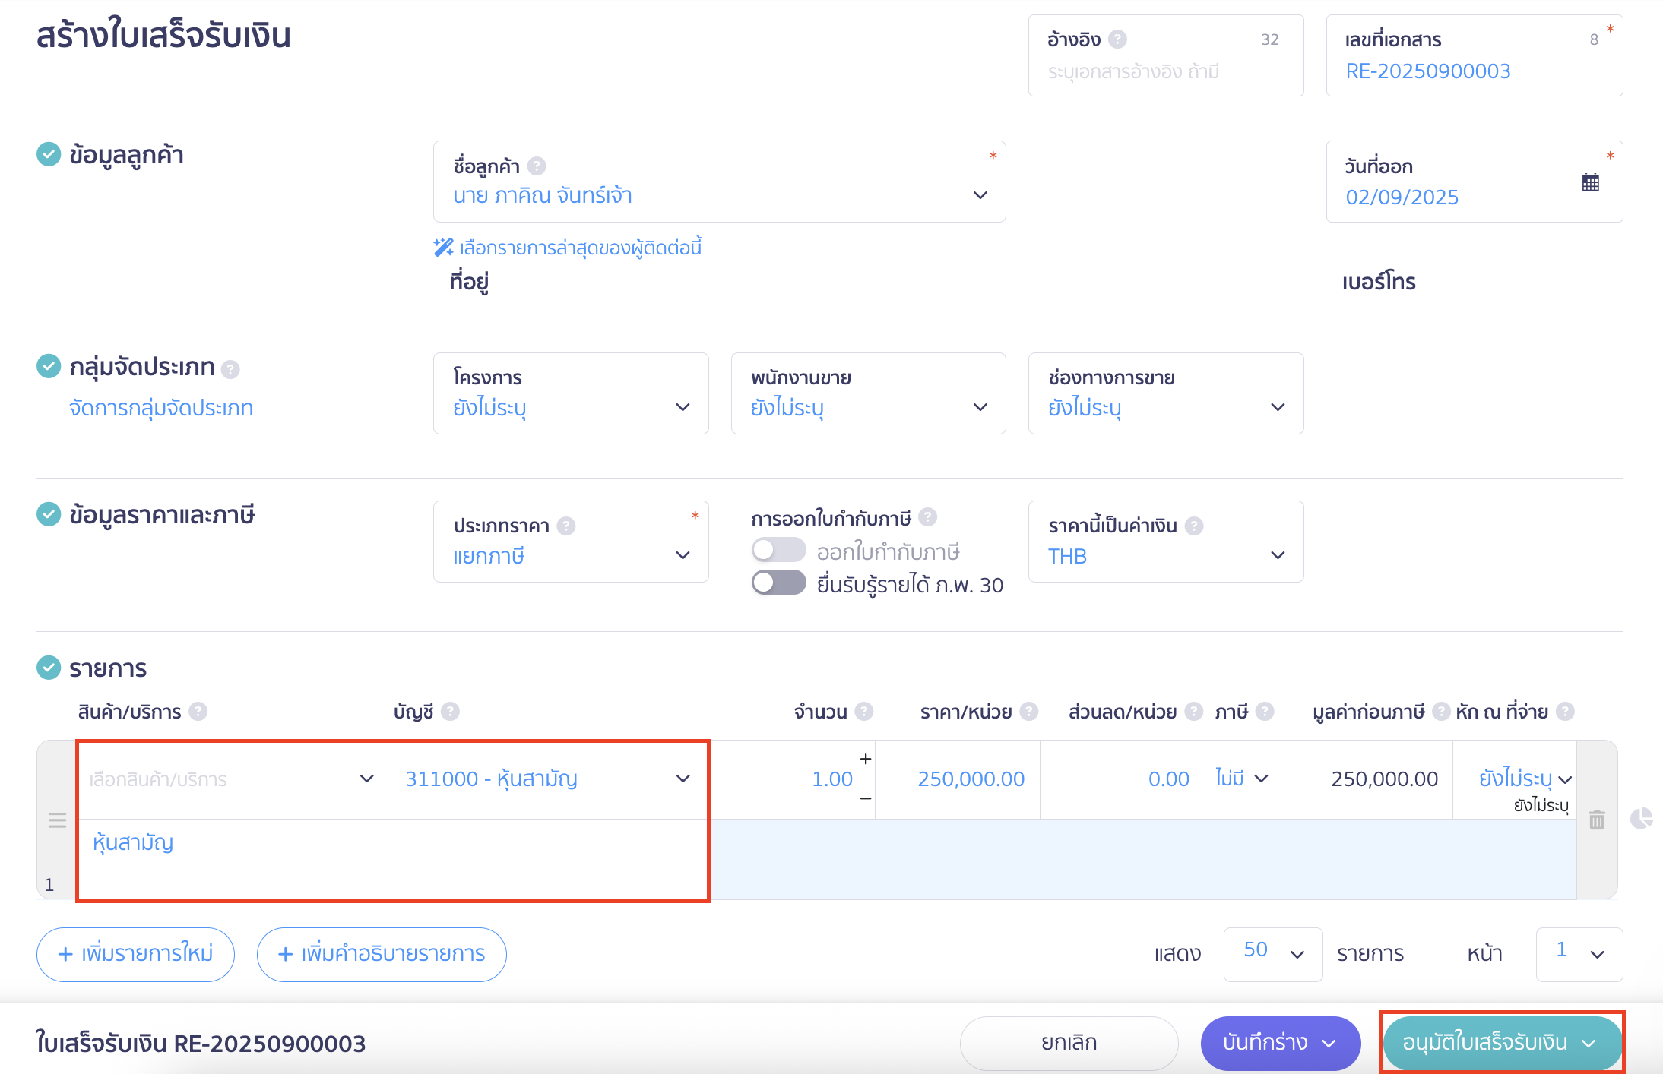Toggle the ออกใบกำกับภาษี switch
1663x1074 pixels.
pyautogui.click(x=778, y=550)
